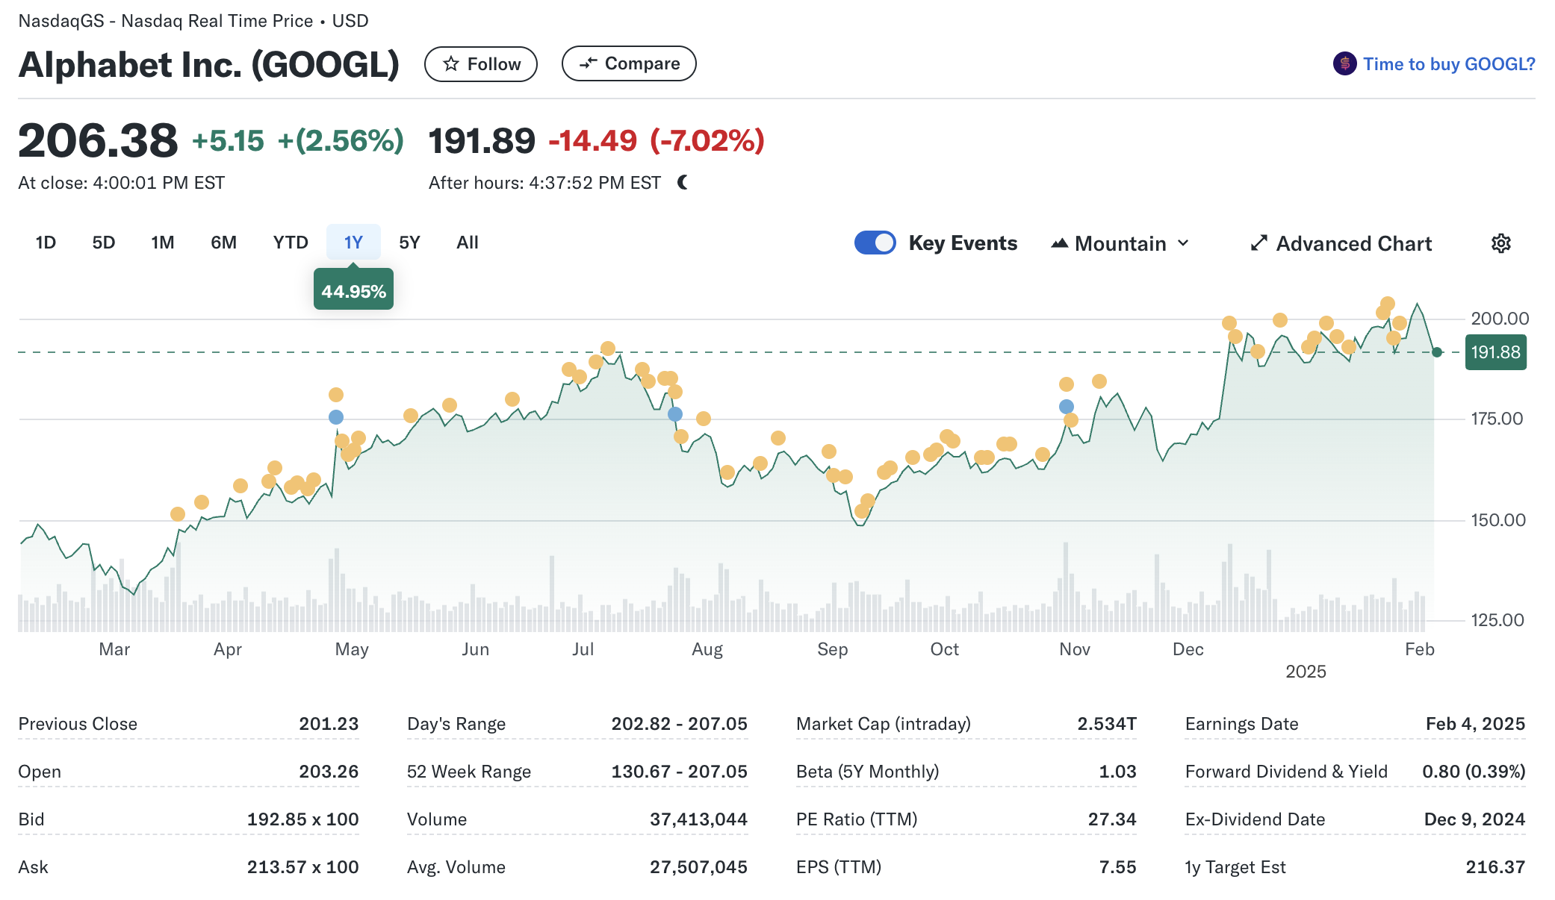Click the star icon in Follow button

coord(450,64)
